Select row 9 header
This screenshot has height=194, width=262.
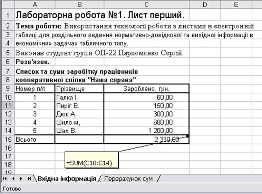pos(8,89)
